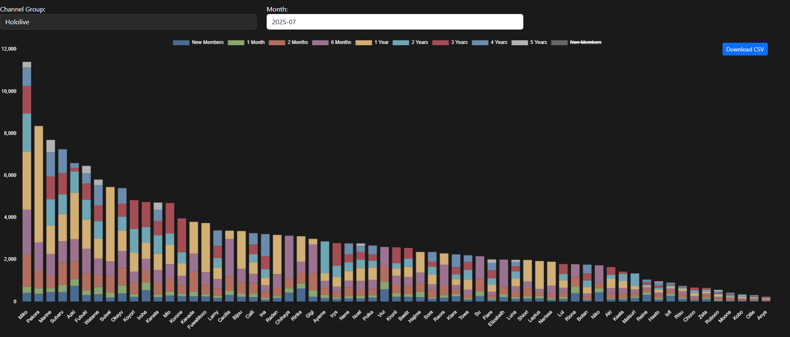Click the Suisei stacked bar

point(110,244)
